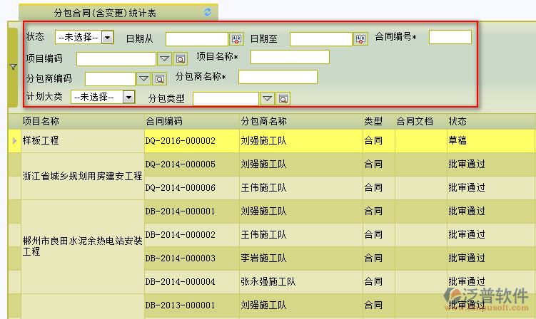The height and width of the screenshot is (319, 536).
Task: Click the 合同编码 column header
Action: 164,121
